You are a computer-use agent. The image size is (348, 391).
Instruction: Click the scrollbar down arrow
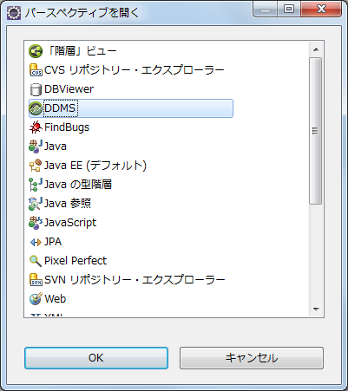316,309
